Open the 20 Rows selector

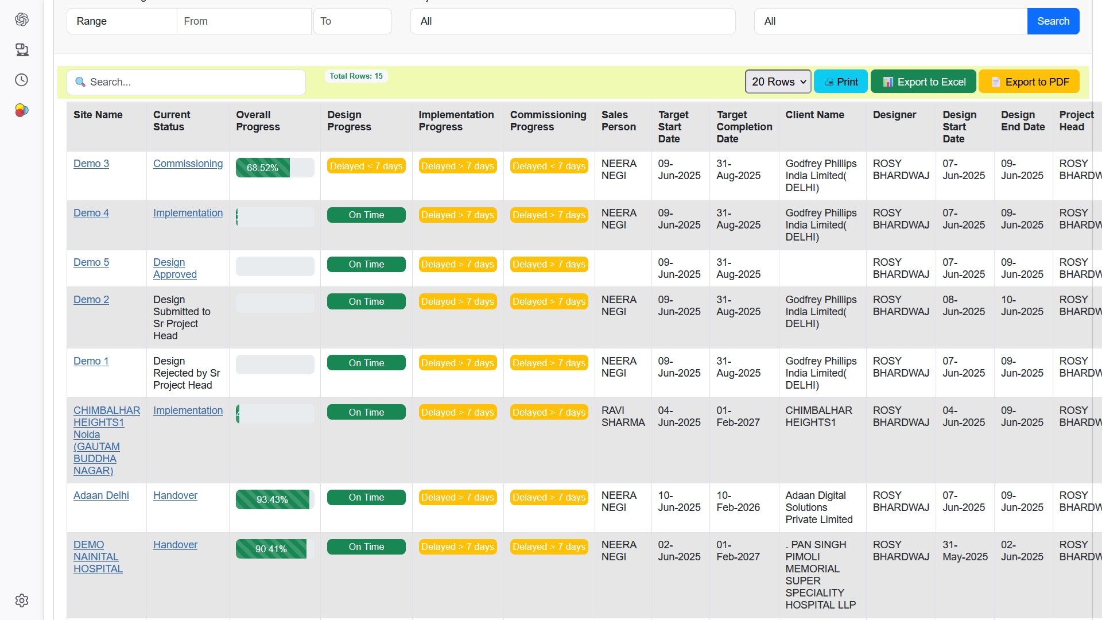coord(777,82)
